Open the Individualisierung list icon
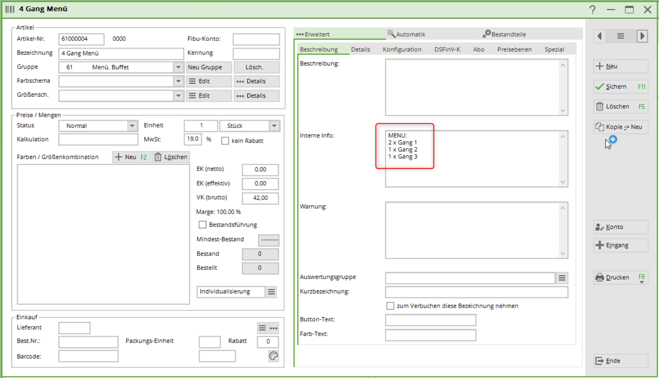 271,292
